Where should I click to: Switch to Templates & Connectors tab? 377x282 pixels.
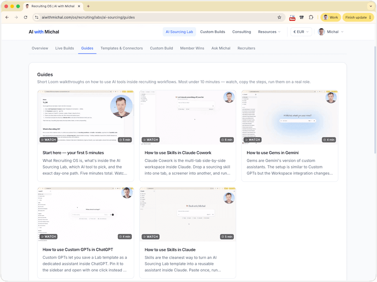pos(121,48)
